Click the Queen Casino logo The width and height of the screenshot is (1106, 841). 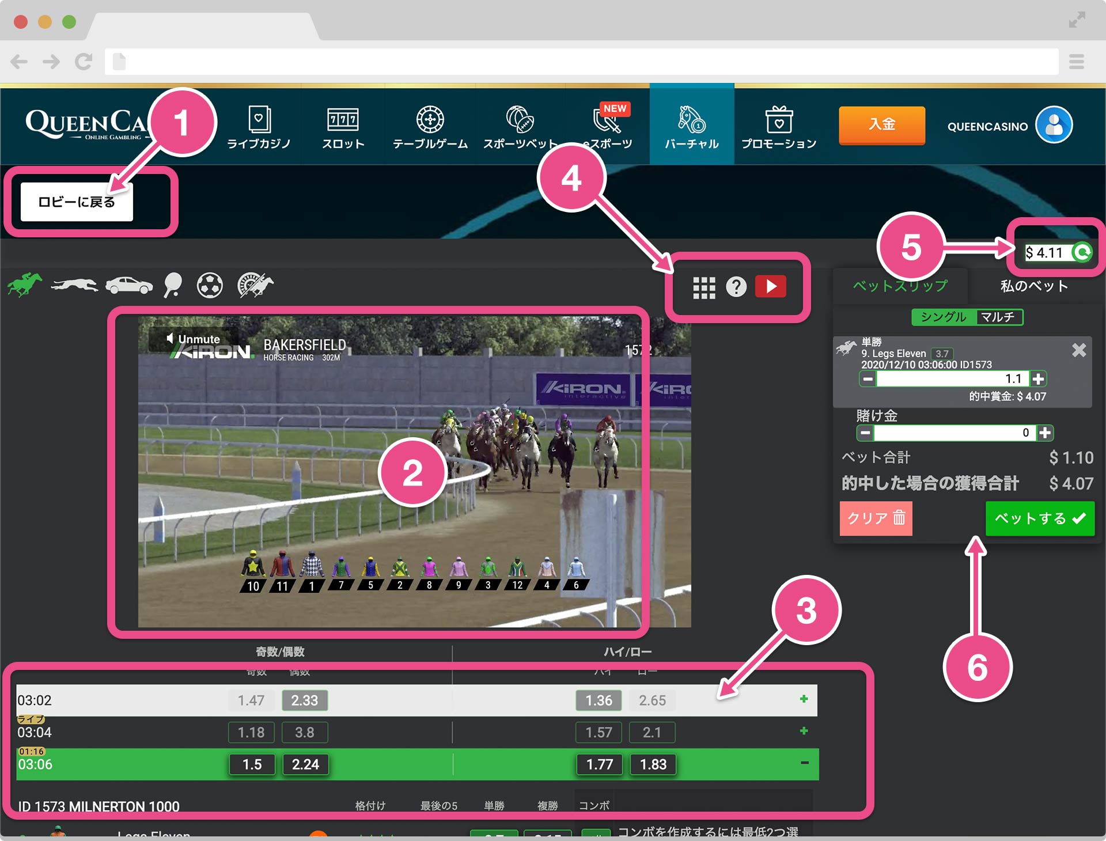(86, 124)
